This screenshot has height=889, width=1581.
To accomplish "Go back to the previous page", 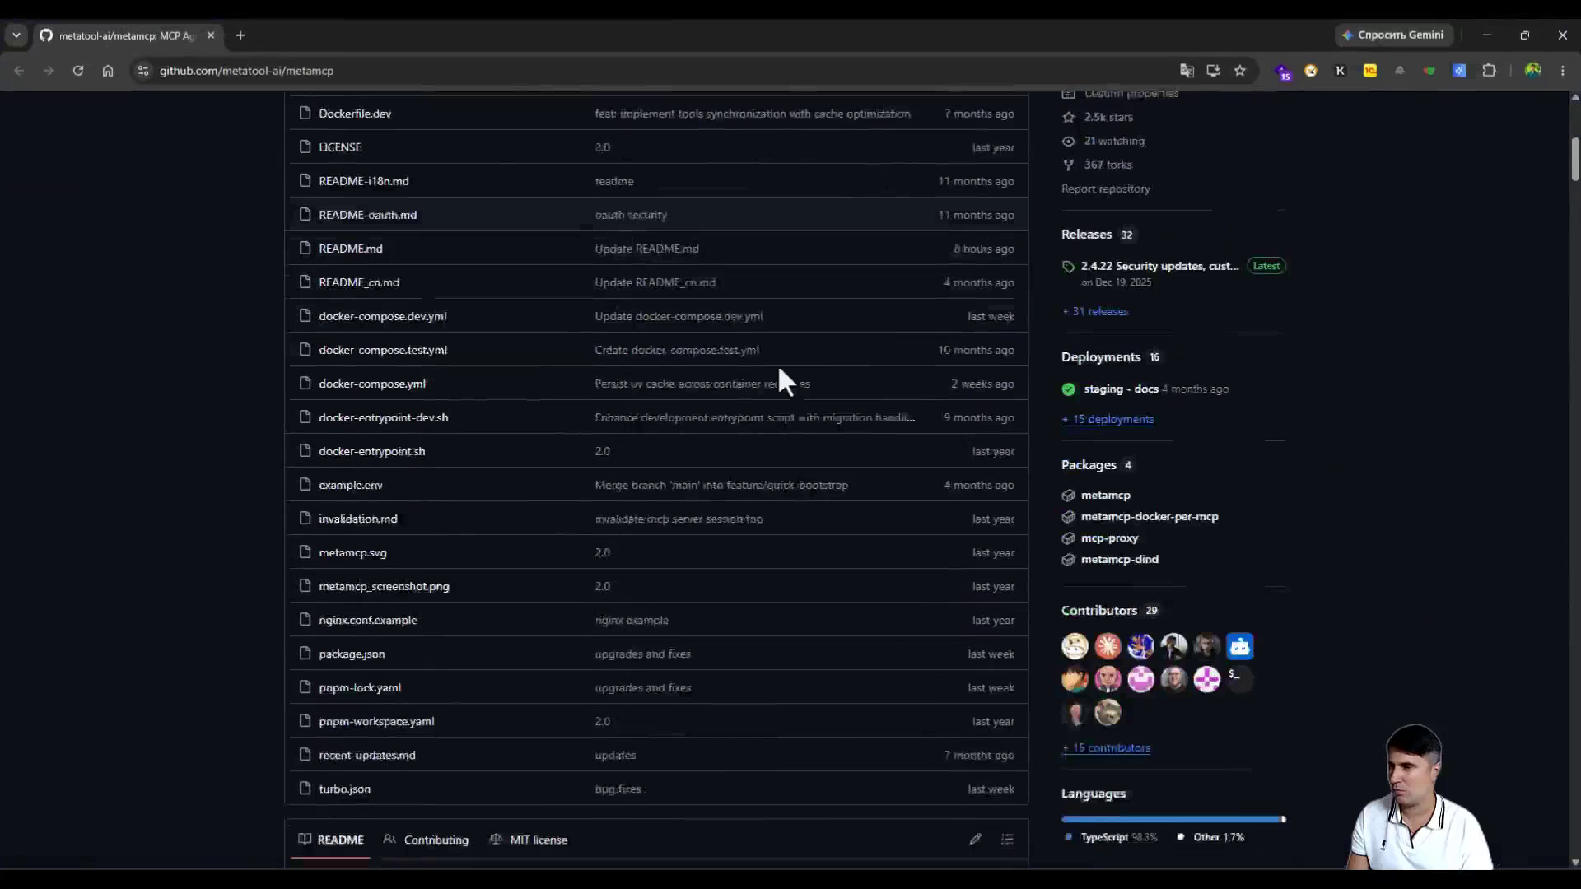I will point(19,71).
